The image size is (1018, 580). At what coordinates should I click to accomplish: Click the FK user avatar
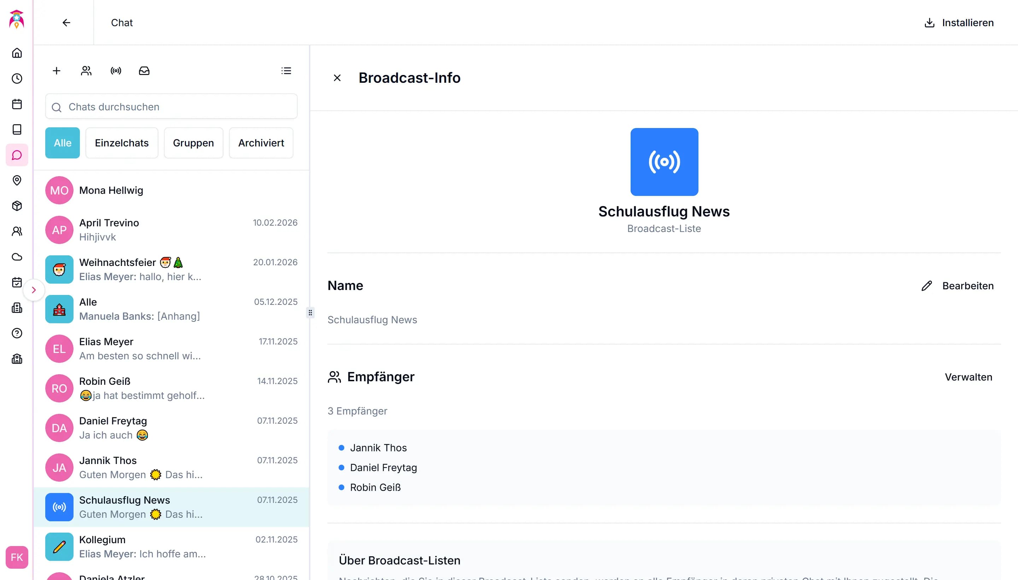click(17, 557)
